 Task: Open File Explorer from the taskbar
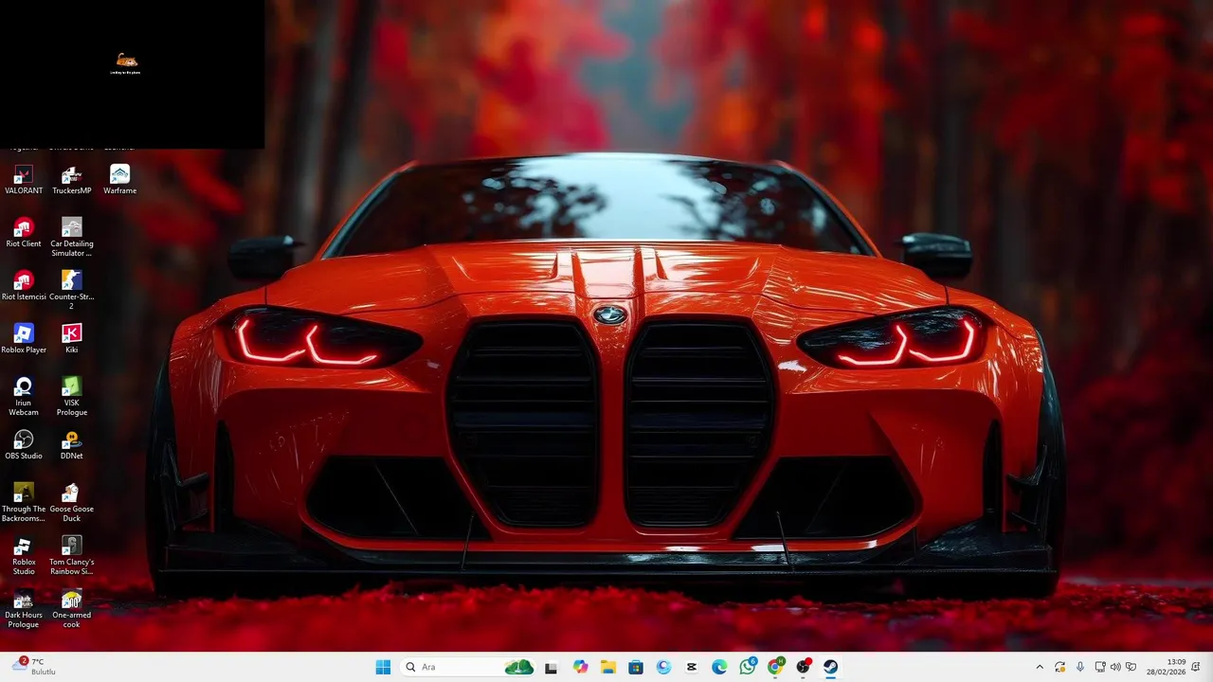coord(607,667)
